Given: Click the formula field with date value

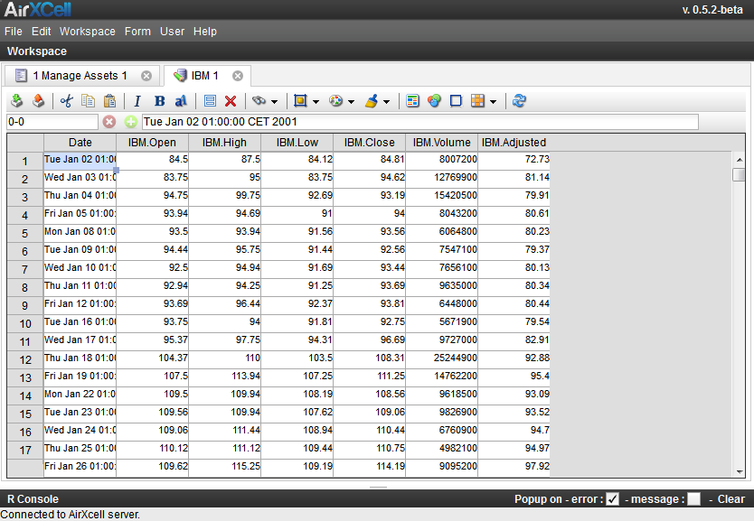Looking at the screenshot, I should point(420,122).
